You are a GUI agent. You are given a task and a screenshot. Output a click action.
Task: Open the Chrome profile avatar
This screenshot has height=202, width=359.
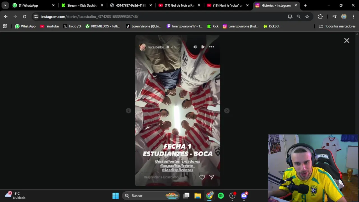click(x=344, y=17)
